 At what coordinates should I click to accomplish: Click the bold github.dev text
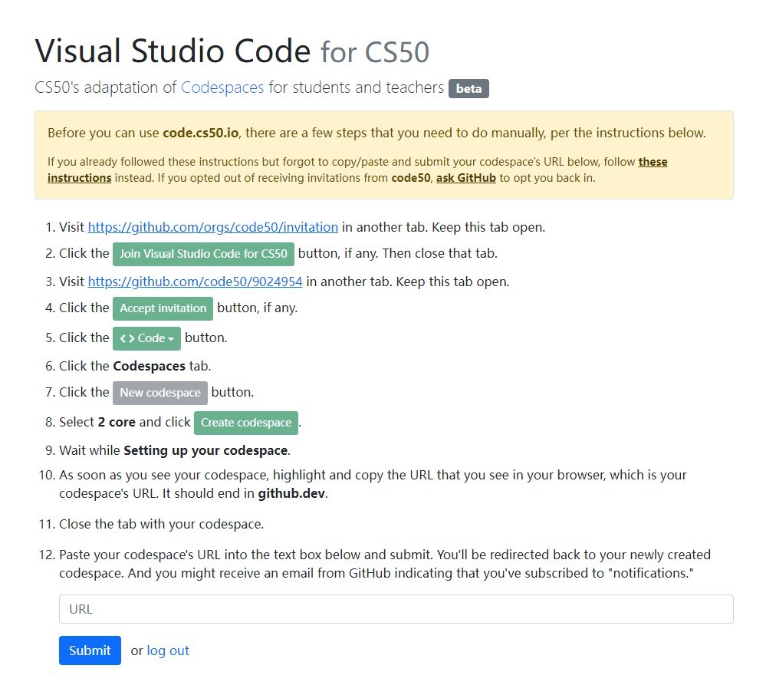coord(291,493)
